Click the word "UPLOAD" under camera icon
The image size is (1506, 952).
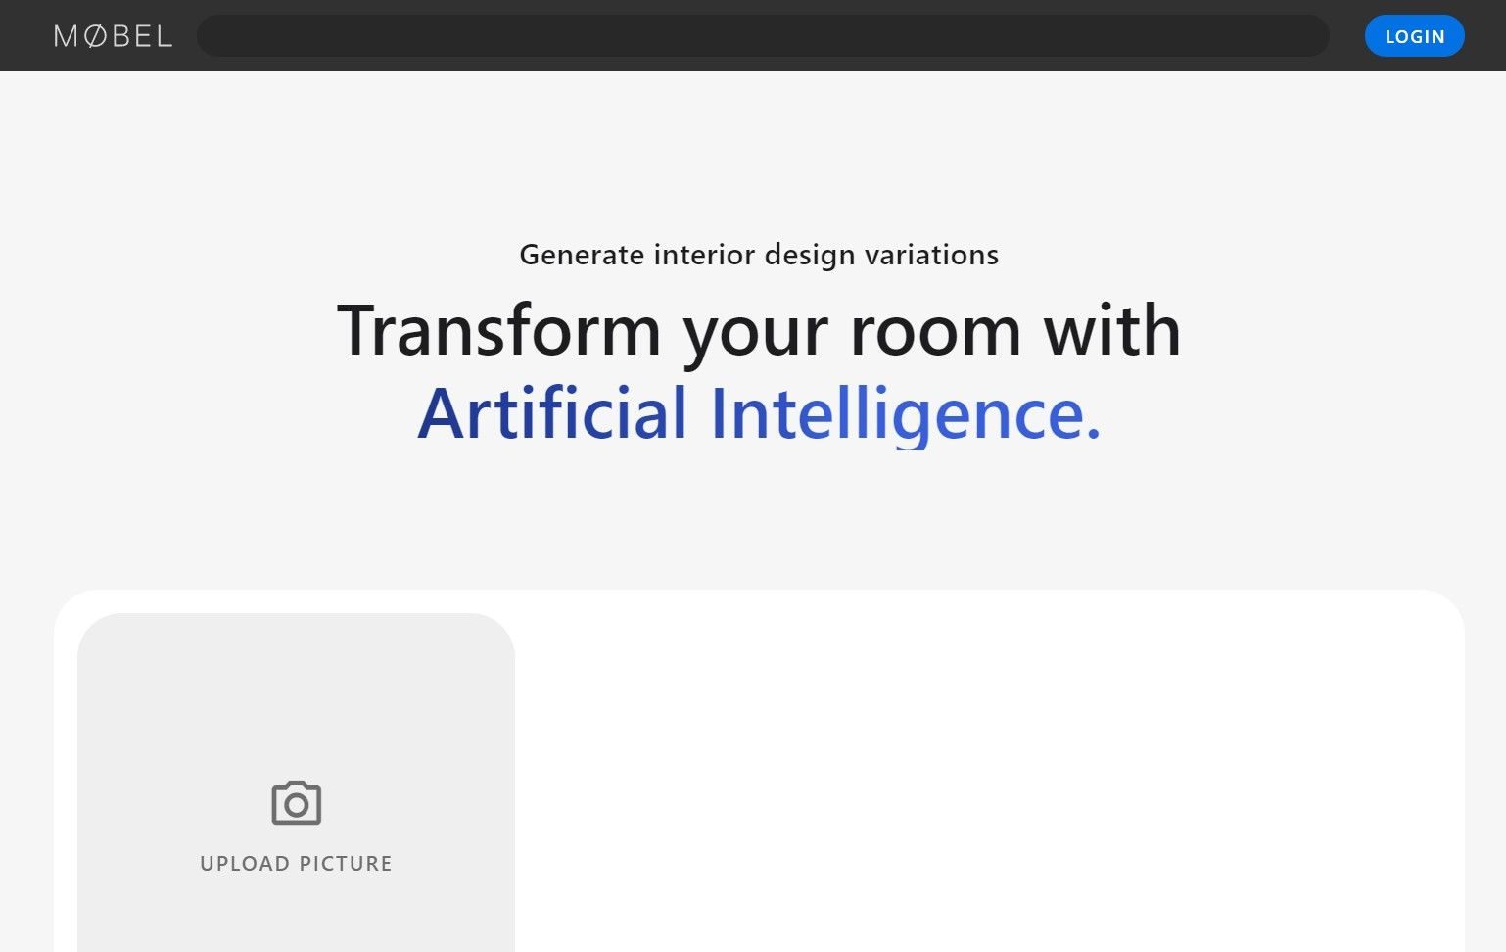[245, 863]
